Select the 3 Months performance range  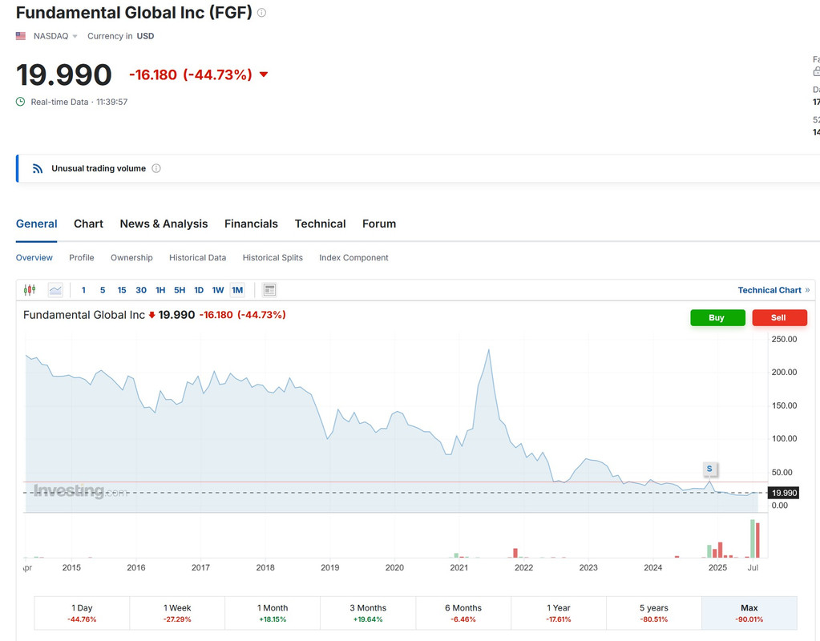pos(368,613)
